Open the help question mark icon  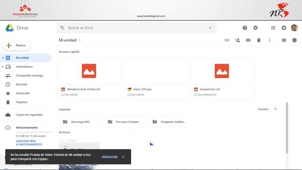point(244,28)
